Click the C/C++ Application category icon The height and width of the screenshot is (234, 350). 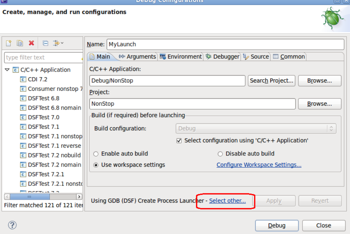[15, 70]
